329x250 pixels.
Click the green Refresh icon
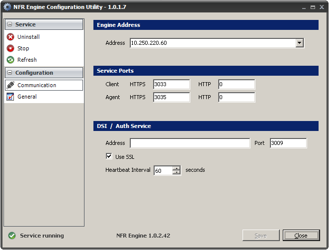(10, 60)
